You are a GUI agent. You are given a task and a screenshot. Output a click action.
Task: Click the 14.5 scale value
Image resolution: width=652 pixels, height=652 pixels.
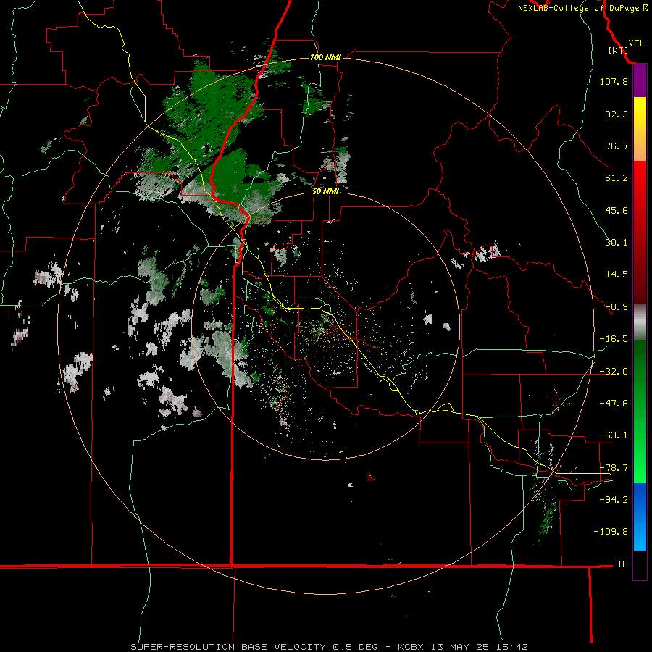coord(617,275)
